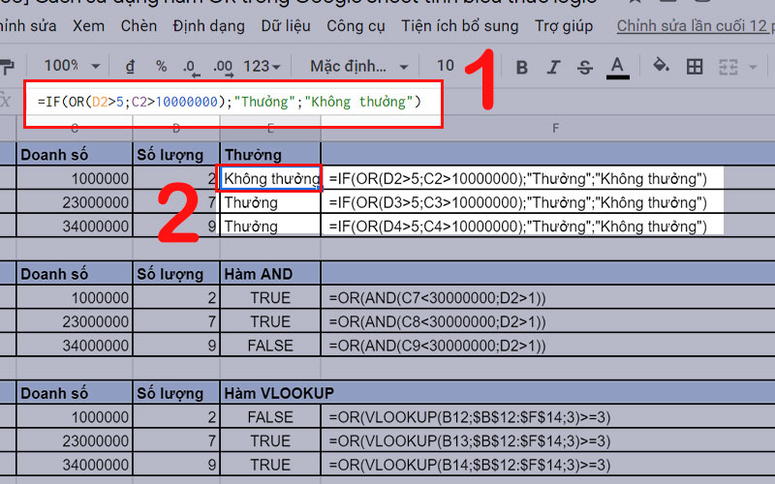Select FALSE cell in VLOOKUP table
Image resolution: width=775 pixels, height=484 pixels.
click(x=270, y=417)
